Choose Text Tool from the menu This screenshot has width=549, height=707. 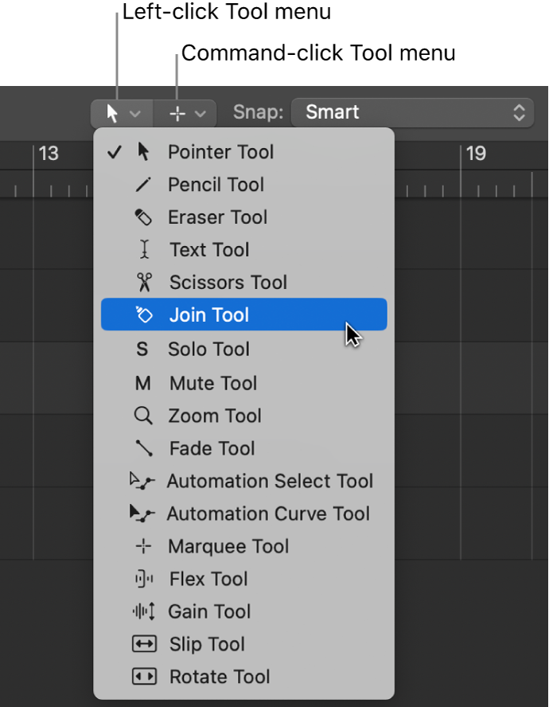(208, 250)
